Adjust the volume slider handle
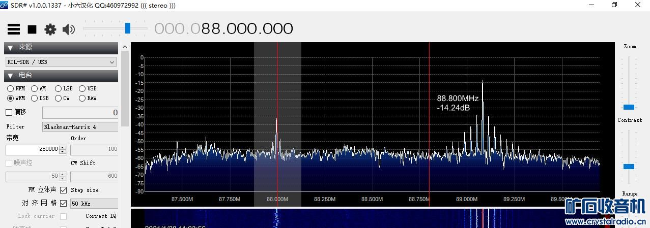Image resolution: width=650 pixels, height=228 pixels. click(128, 28)
